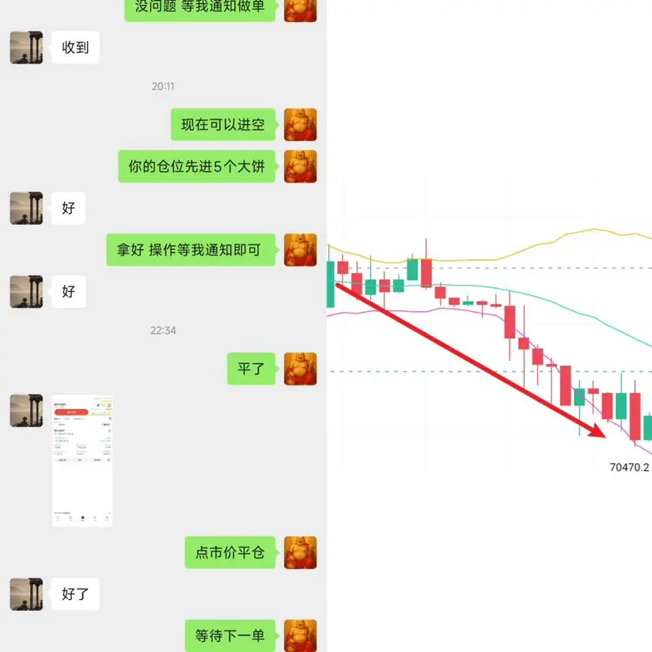652x652 pixels.
Task: Open the Buddha avatar beside 等待下一单
Action: pyautogui.click(x=300, y=636)
